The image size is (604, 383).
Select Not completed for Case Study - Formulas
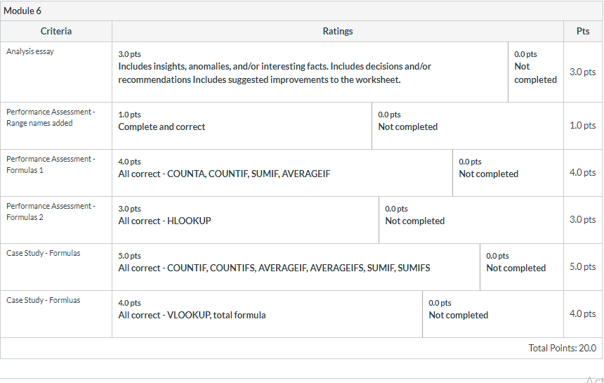click(x=522, y=266)
